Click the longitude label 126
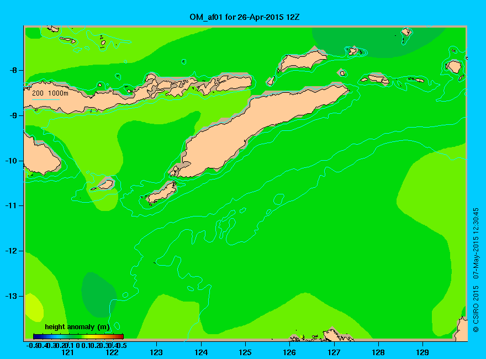The height and width of the screenshot is (359, 486). 289,352
